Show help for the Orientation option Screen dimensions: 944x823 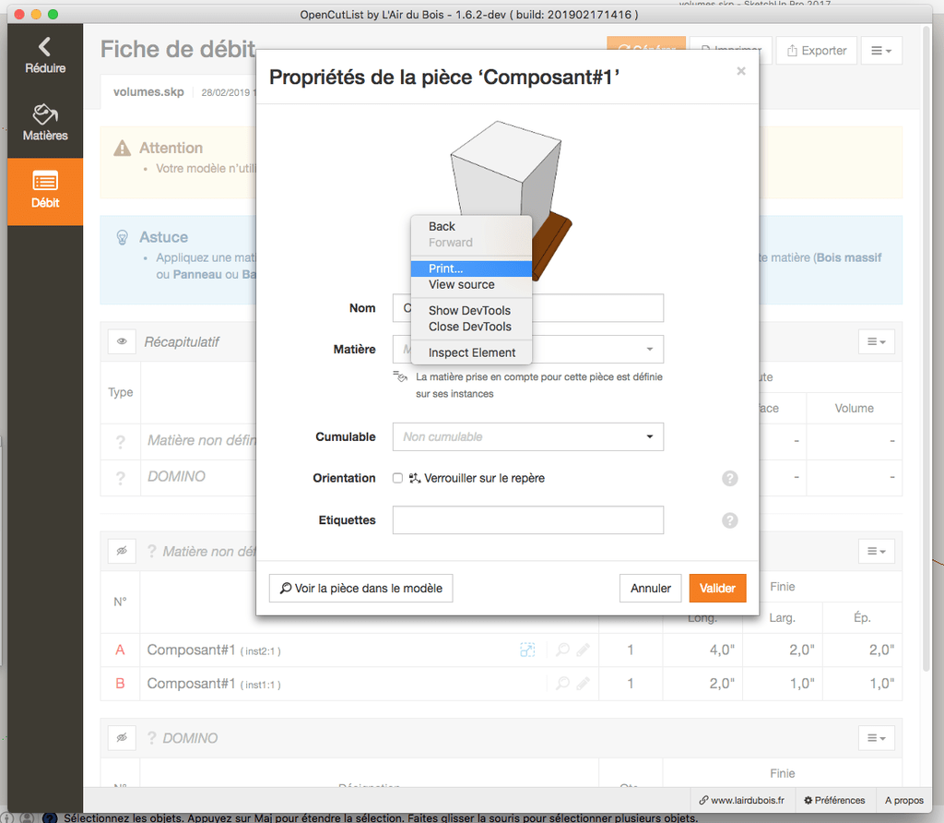[730, 478]
